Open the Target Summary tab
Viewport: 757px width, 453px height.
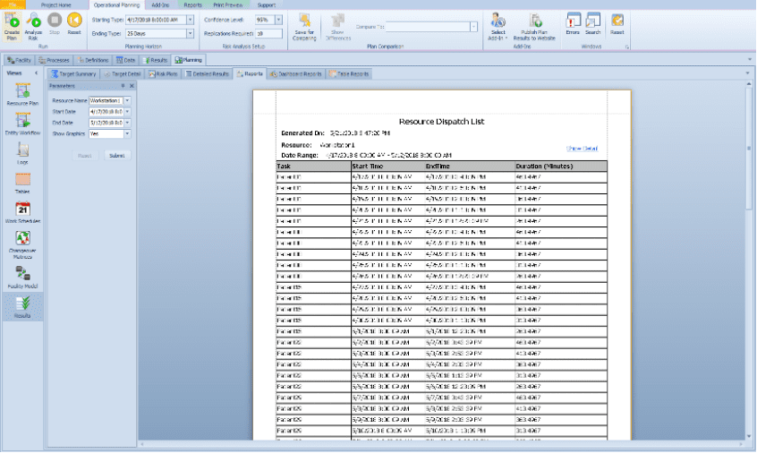coord(73,74)
